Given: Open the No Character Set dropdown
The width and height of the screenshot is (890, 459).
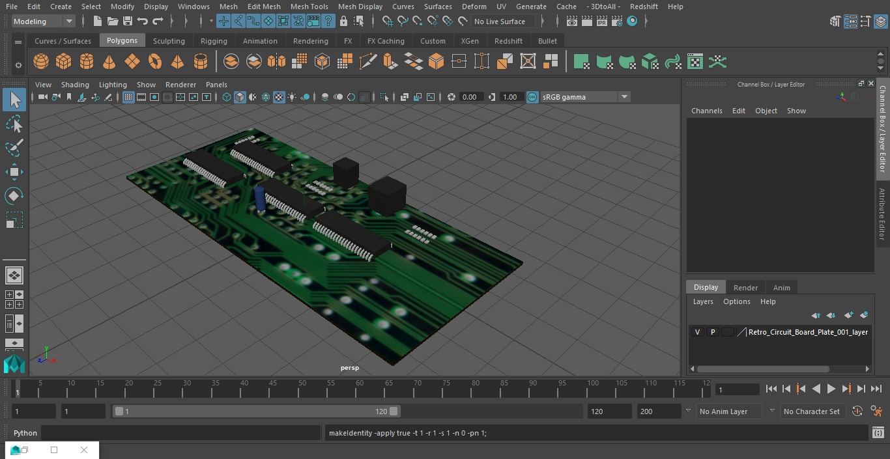Looking at the screenshot, I should tap(812, 411).
